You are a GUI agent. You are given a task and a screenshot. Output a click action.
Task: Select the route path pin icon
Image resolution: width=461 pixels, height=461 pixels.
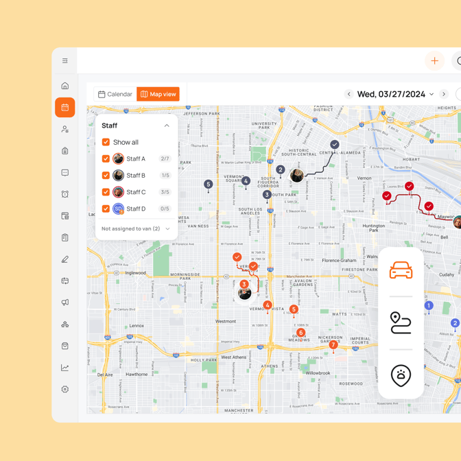click(x=401, y=323)
